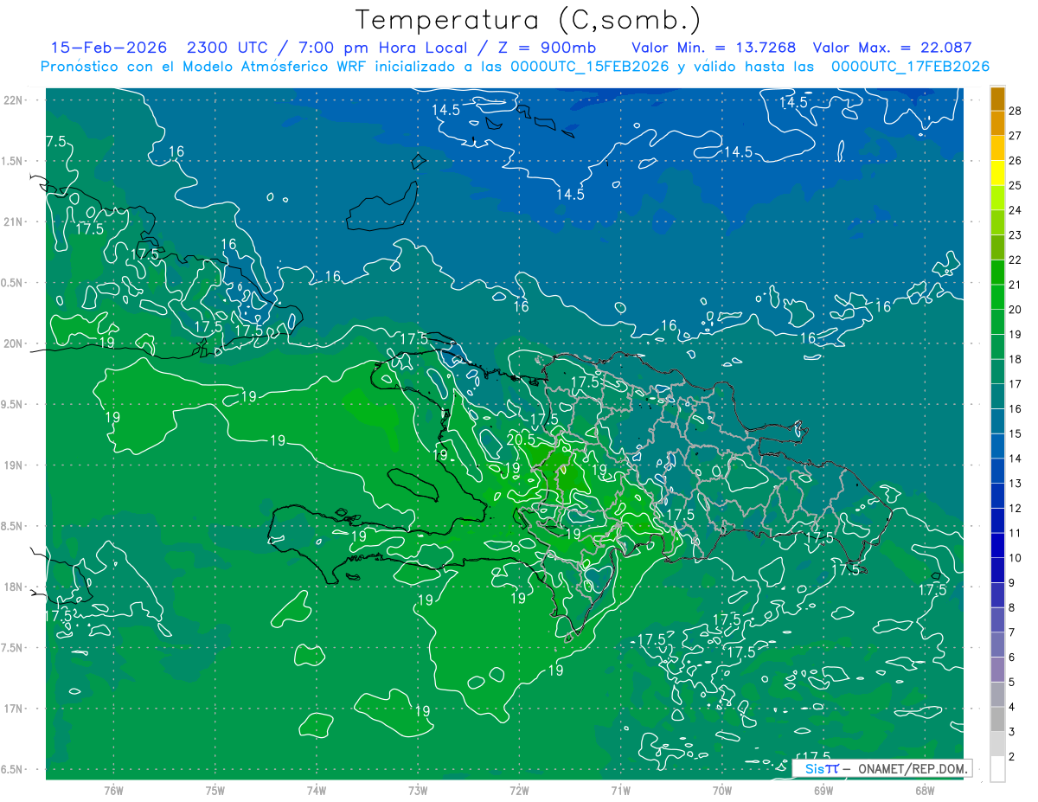Image resolution: width=1038 pixels, height=802 pixels.
Task: Click the color scale value "19"
Action: pos(1016,334)
